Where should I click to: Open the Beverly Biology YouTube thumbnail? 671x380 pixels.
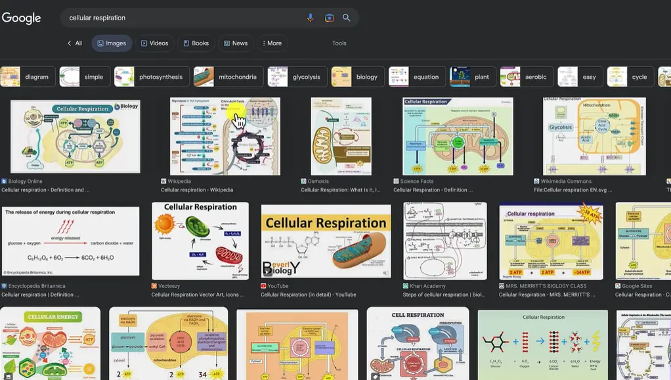[x=326, y=241]
